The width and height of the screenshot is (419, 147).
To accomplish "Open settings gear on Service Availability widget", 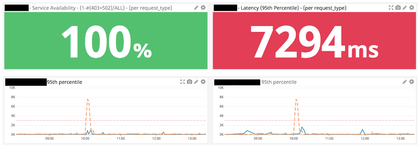I will pyautogui.click(x=203, y=8).
